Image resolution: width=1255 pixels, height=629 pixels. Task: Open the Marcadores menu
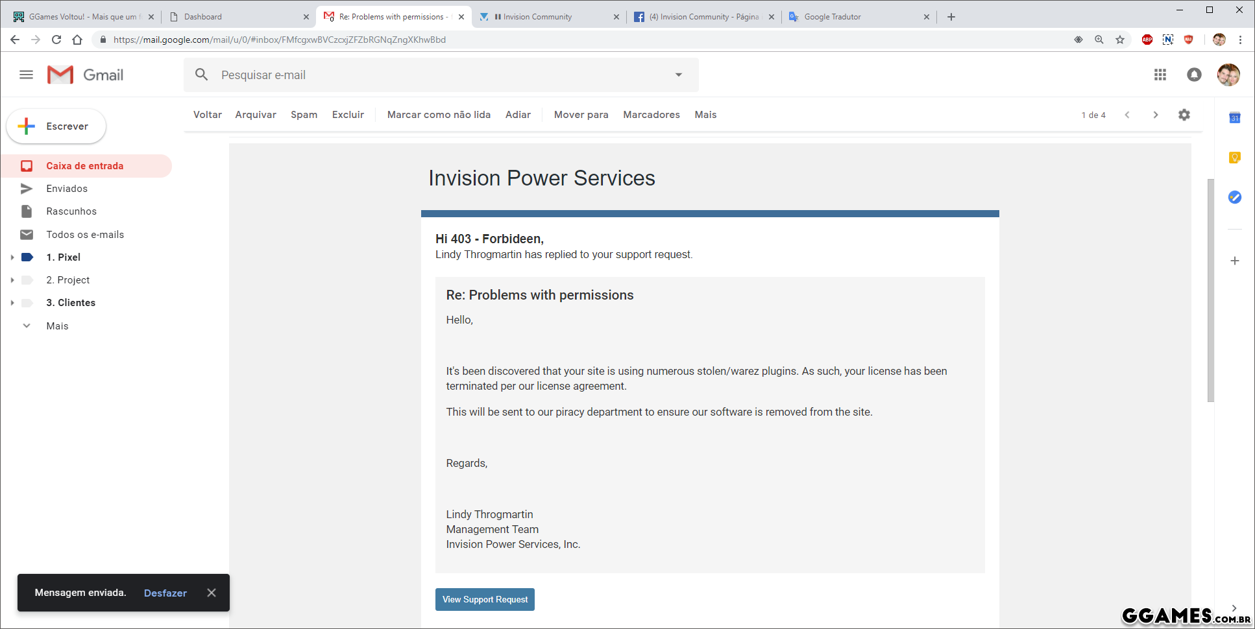651,115
